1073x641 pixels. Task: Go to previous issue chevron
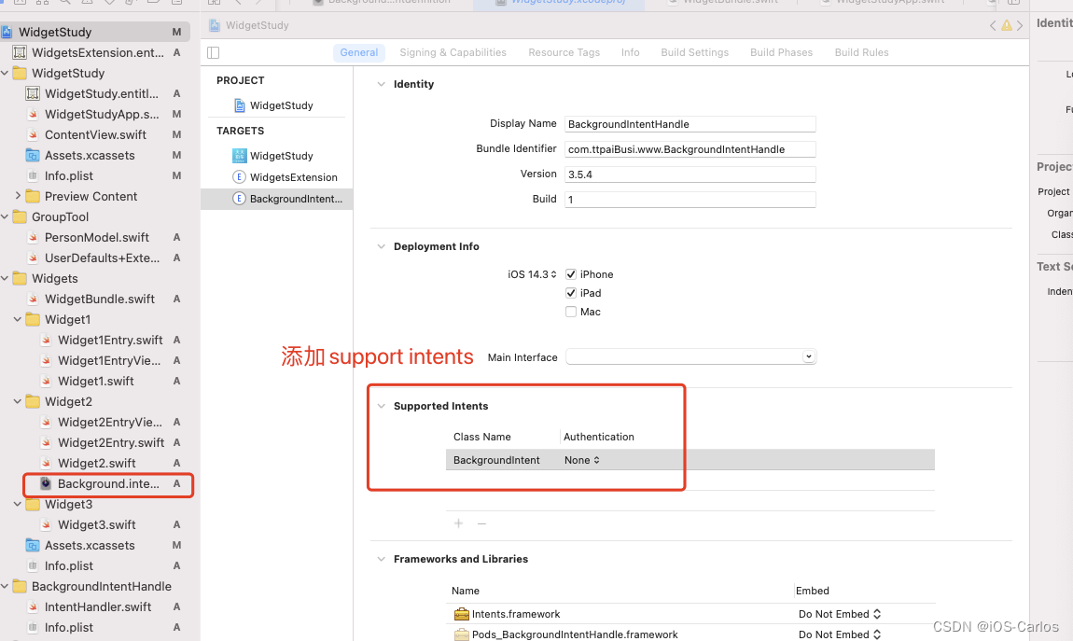(992, 25)
